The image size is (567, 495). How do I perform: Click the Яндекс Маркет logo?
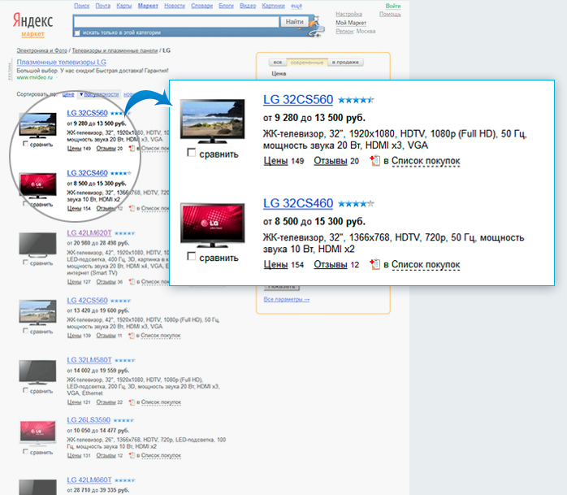tap(33, 24)
